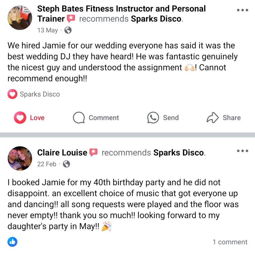Viewport: 255px width, 255px height.
Task: Open options menu on Claire Louise's post
Action: pyautogui.click(x=242, y=151)
